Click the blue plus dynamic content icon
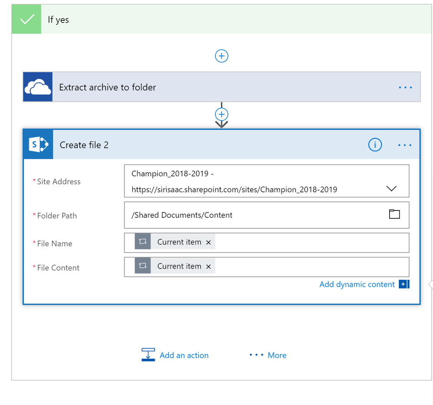The width and height of the screenshot is (433, 405). pos(404,284)
